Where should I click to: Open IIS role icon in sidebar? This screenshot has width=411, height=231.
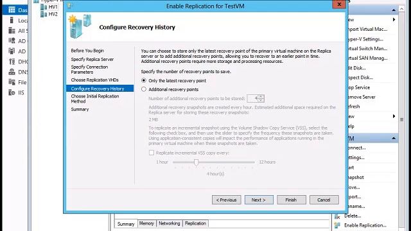tap(12, 92)
